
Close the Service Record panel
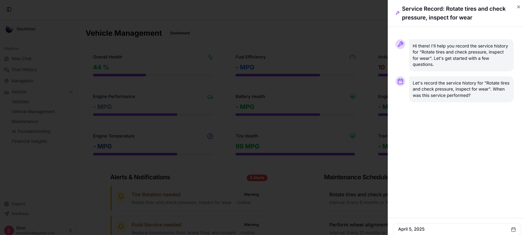(x=518, y=7)
